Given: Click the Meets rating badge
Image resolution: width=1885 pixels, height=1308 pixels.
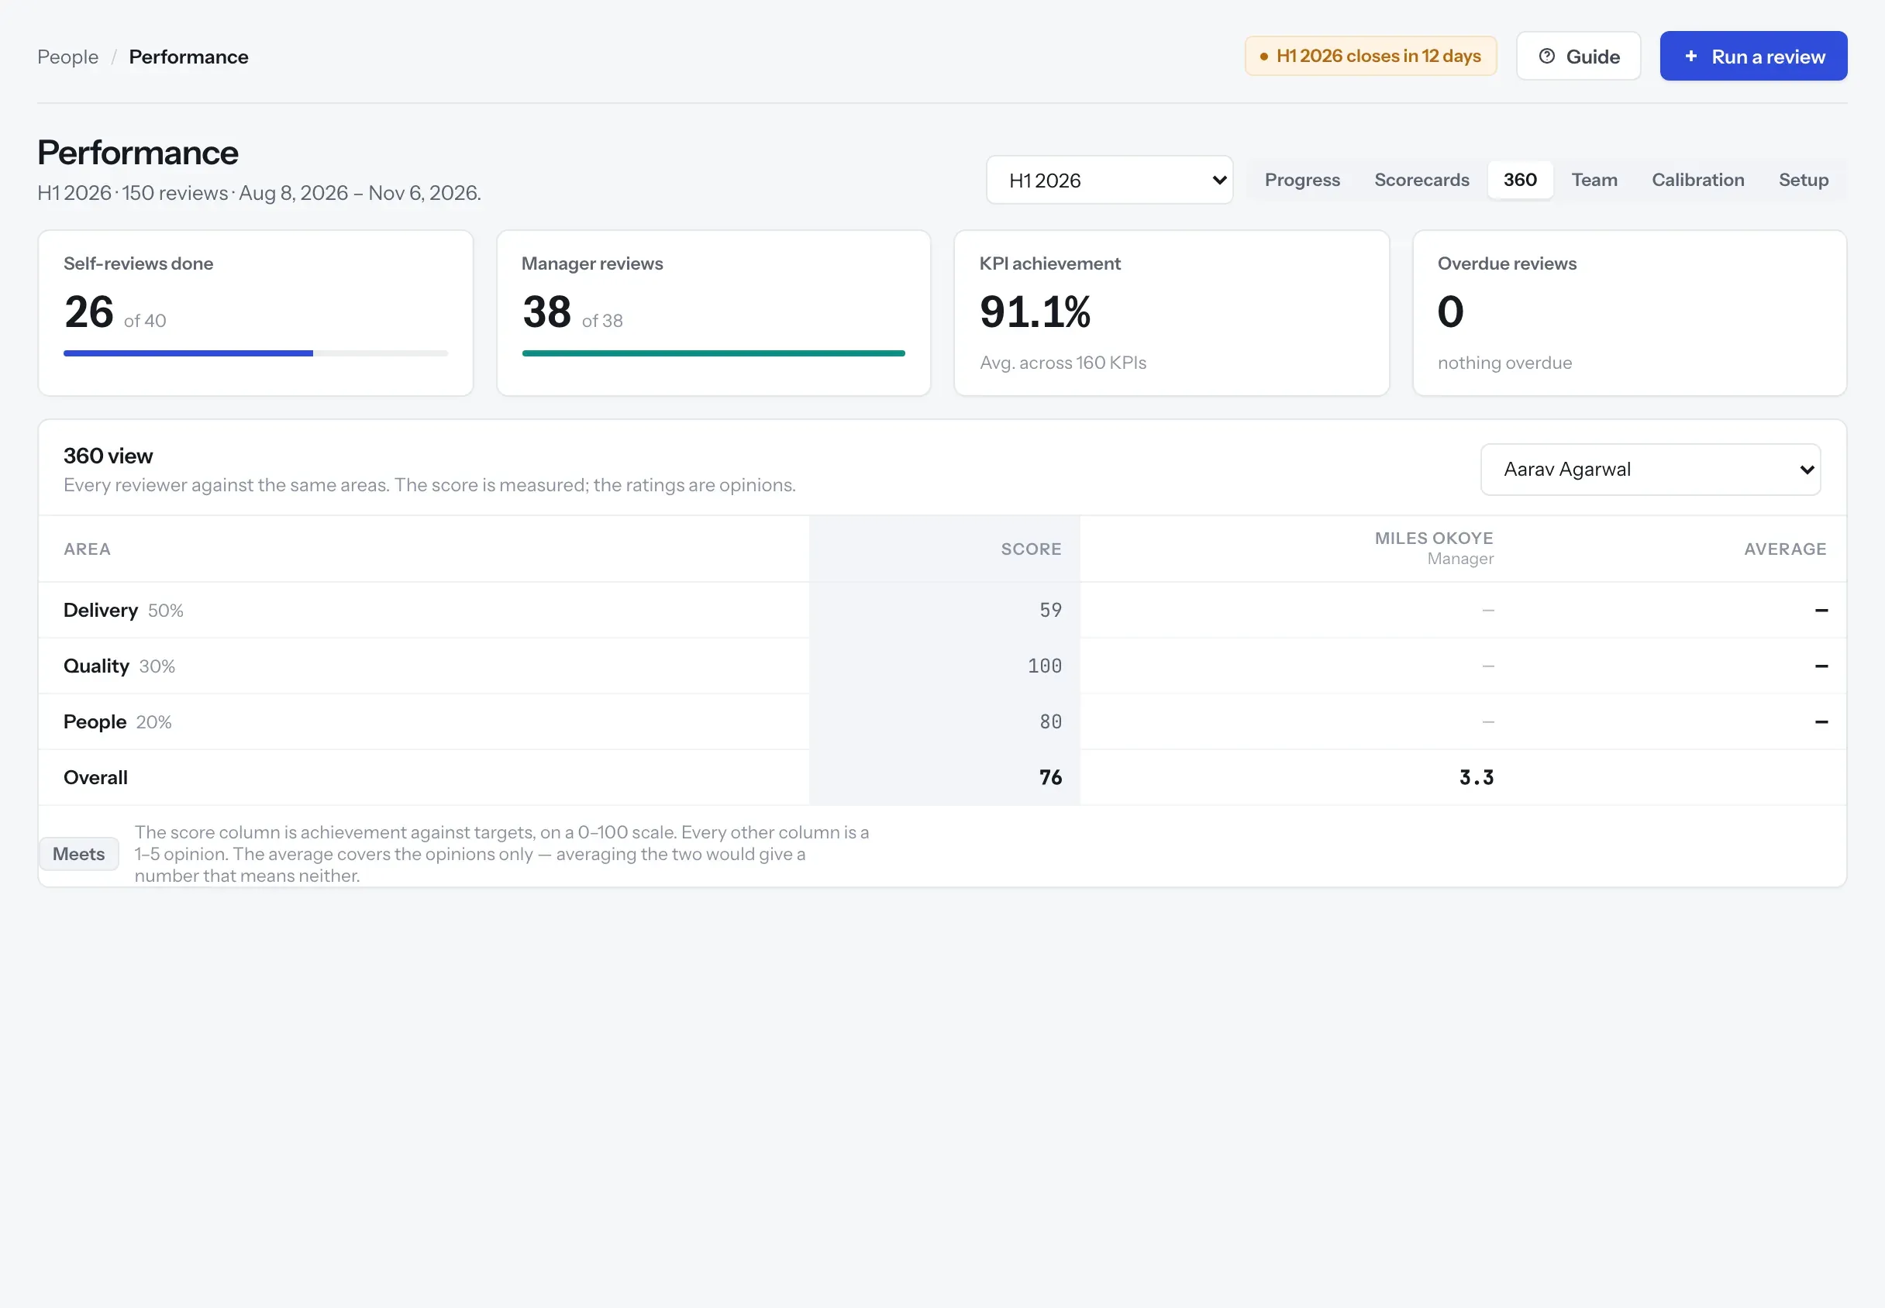Looking at the screenshot, I should 79,854.
